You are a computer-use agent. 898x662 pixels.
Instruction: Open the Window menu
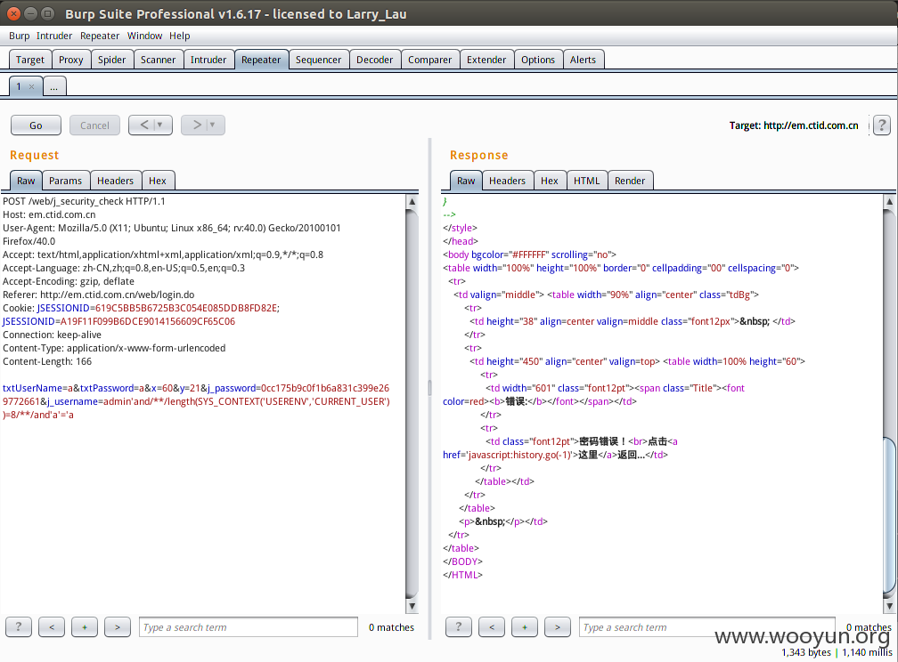(x=145, y=36)
